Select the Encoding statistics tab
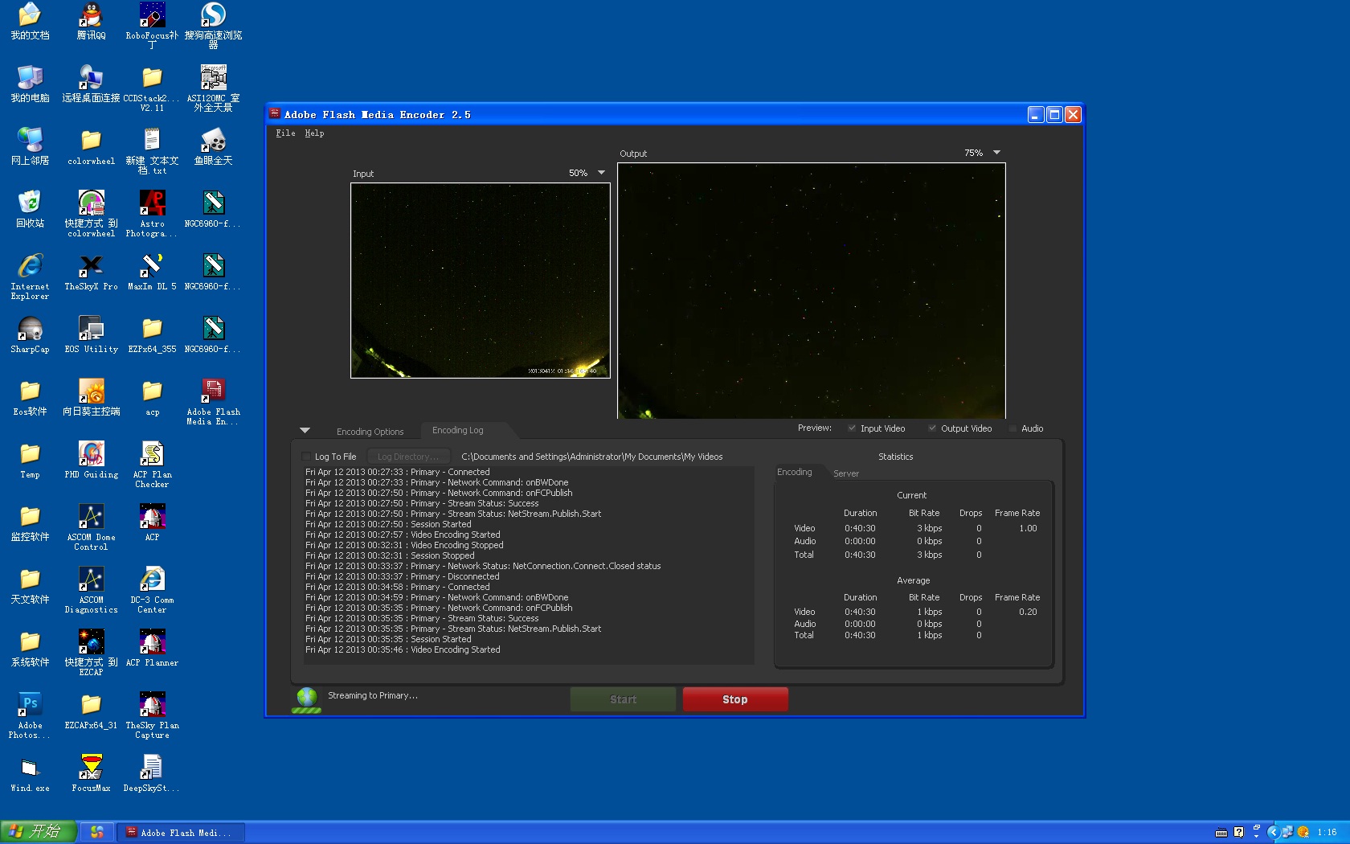This screenshot has height=844, width=1350. click(795, 473)
